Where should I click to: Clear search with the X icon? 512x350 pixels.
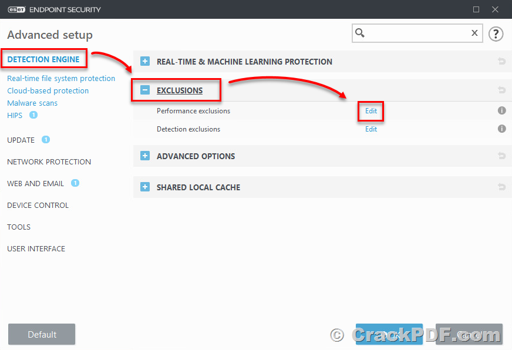(474, 33)
